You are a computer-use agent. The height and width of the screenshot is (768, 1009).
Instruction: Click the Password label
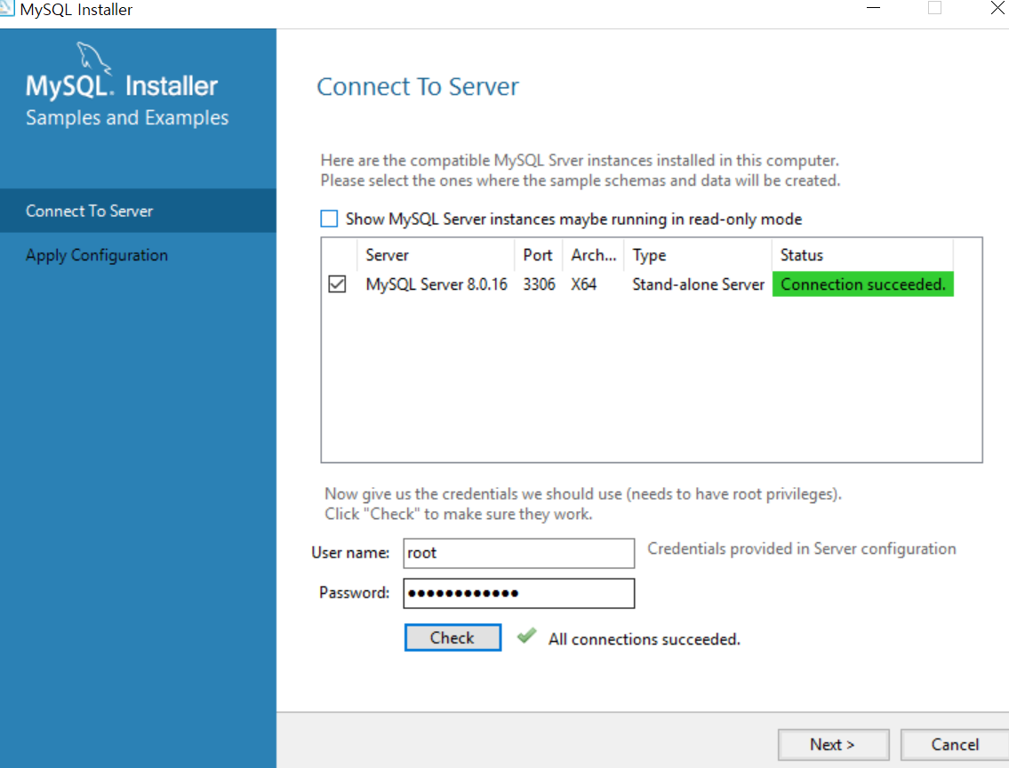pos(354,592)
